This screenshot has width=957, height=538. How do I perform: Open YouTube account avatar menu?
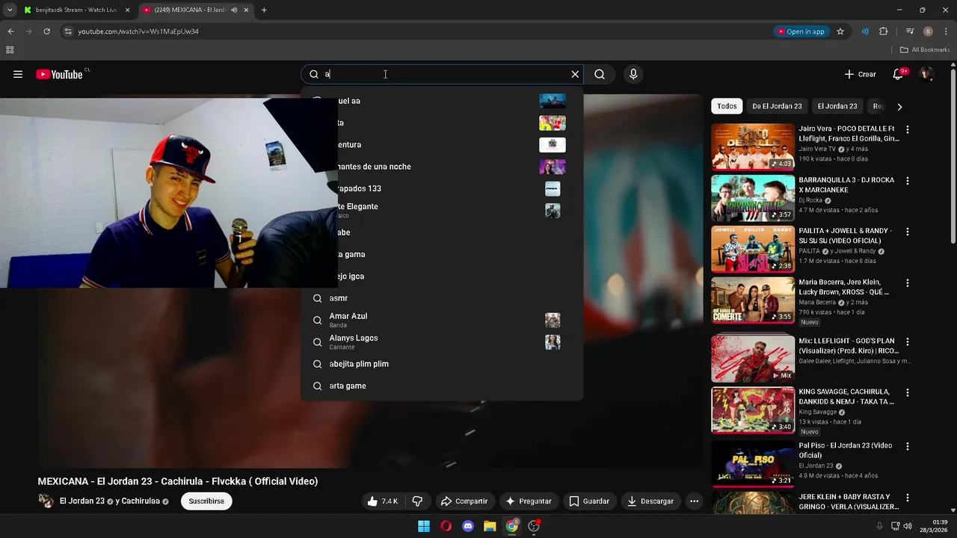click(x=926, y=74)
